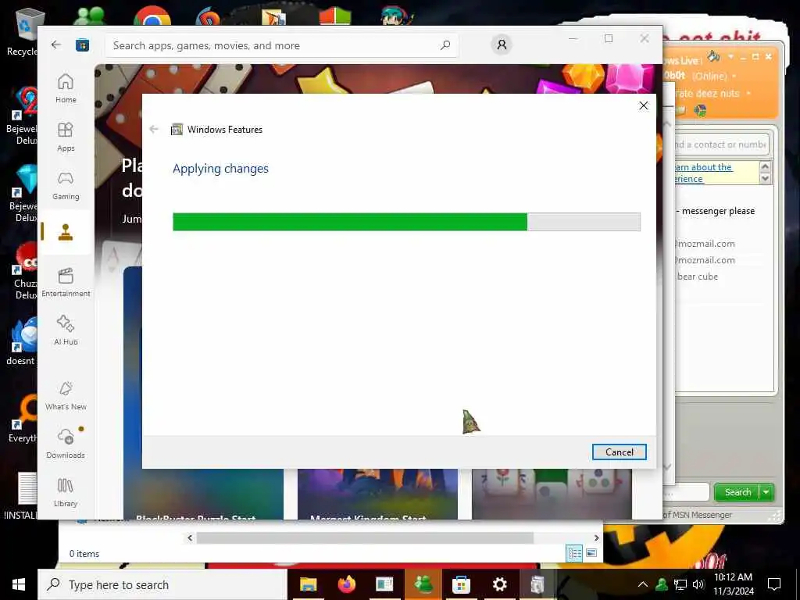Image resolution: width=800 pixels, height=600 pixels.
Task: Expand the personal message dropdown in Messenger
Action: [x=748, y=94]
